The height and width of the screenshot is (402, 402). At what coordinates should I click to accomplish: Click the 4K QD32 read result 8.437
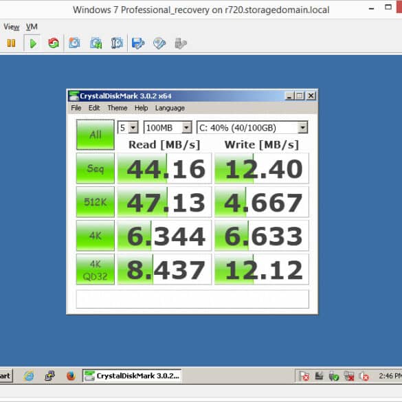pyautogui.click(x=164, y=269)
